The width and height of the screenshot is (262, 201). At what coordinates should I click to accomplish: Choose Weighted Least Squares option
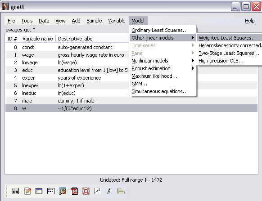click(x=229, y=38)
